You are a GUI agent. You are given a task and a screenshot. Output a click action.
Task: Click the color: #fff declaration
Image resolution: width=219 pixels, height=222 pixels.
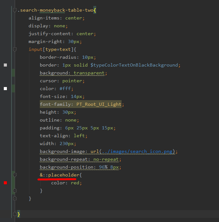(x=56, y=89)
